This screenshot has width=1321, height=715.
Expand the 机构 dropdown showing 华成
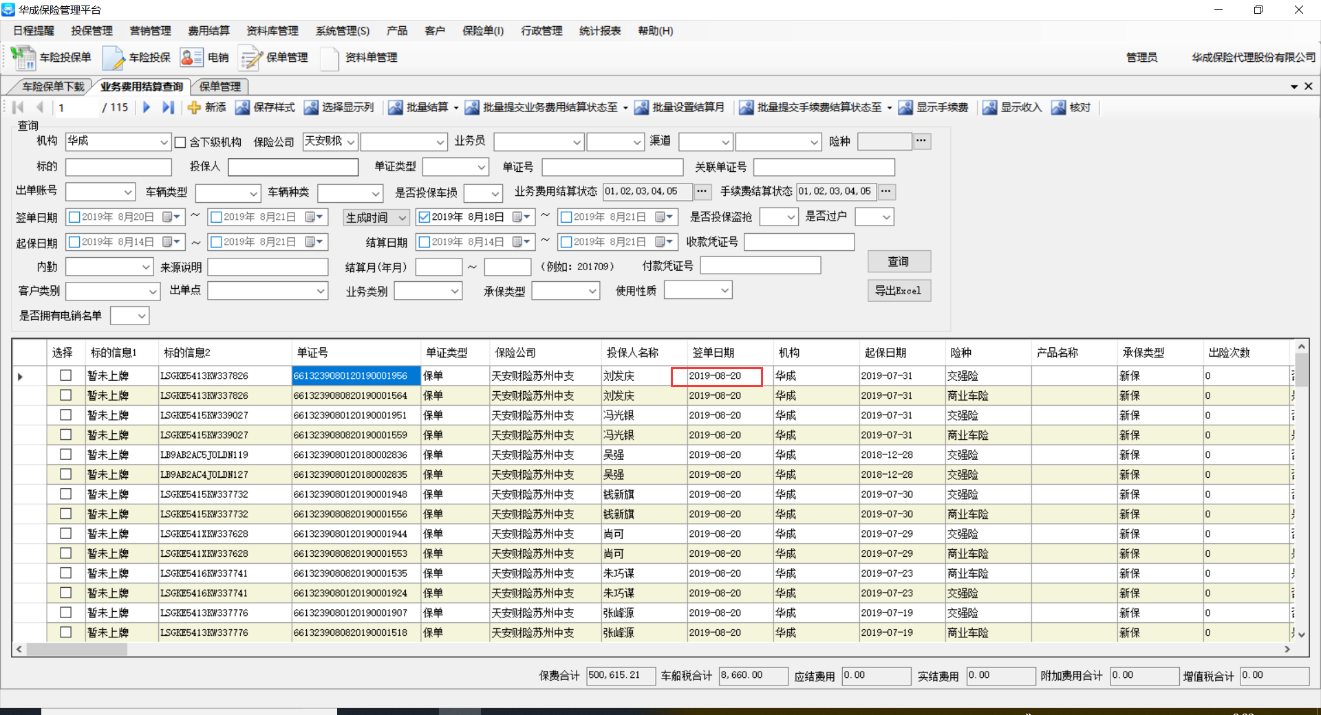pyautogui.click(x=164, y=142)
